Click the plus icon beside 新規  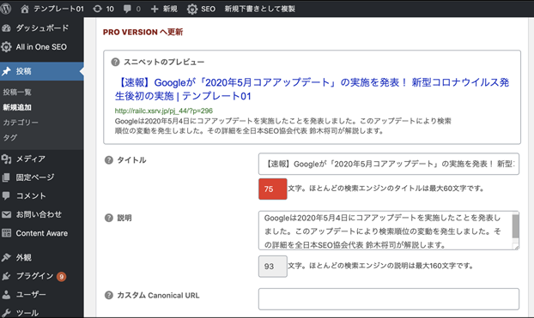155,9
